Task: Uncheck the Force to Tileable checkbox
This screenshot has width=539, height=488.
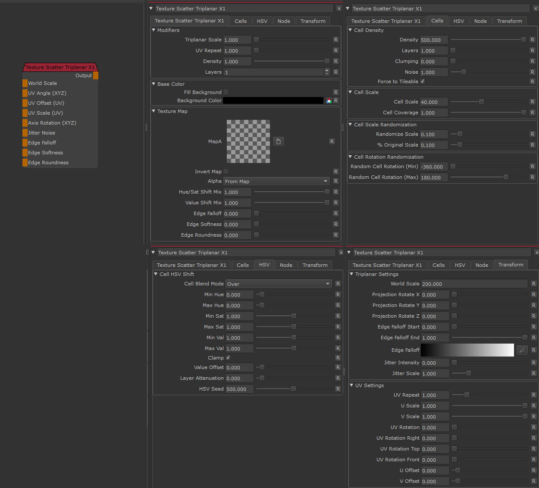Action: click(x=423, y=81)
